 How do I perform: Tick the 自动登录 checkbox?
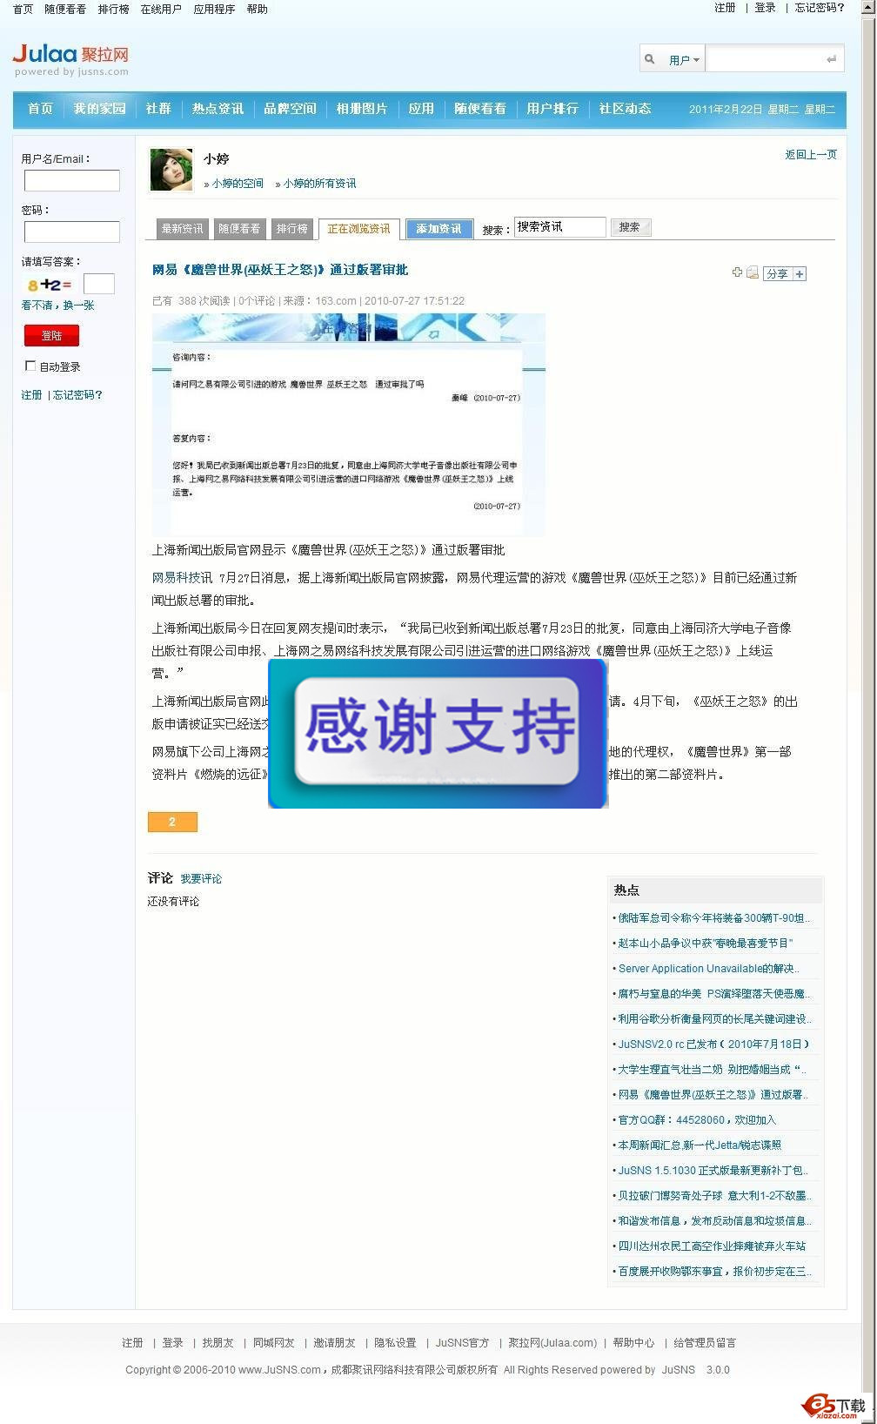(x=30, y=366)
